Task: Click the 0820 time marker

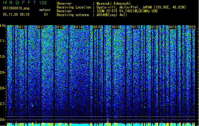Action: point(192,27)
